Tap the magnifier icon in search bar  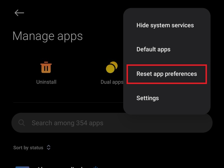click(22, 123)
